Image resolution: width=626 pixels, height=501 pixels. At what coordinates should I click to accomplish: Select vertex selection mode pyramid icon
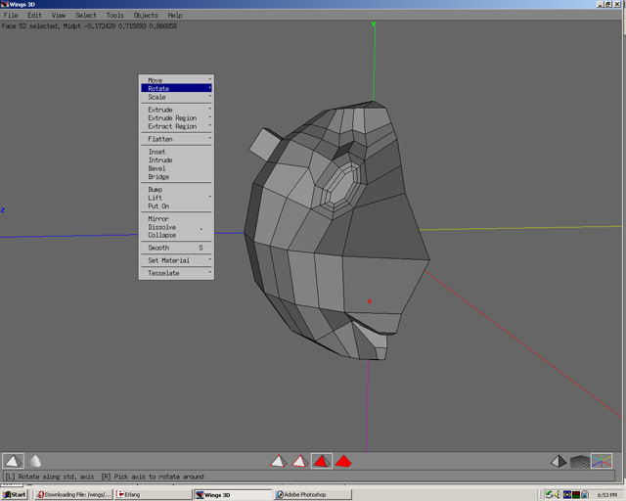pyautogui.click(x=278, y=462)
